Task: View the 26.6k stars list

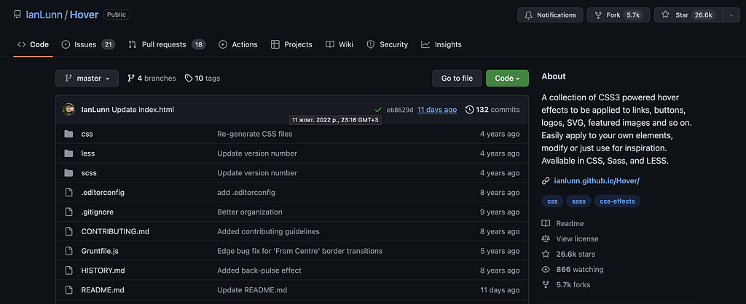Action: pyautogui.click(x=568, y=254)
